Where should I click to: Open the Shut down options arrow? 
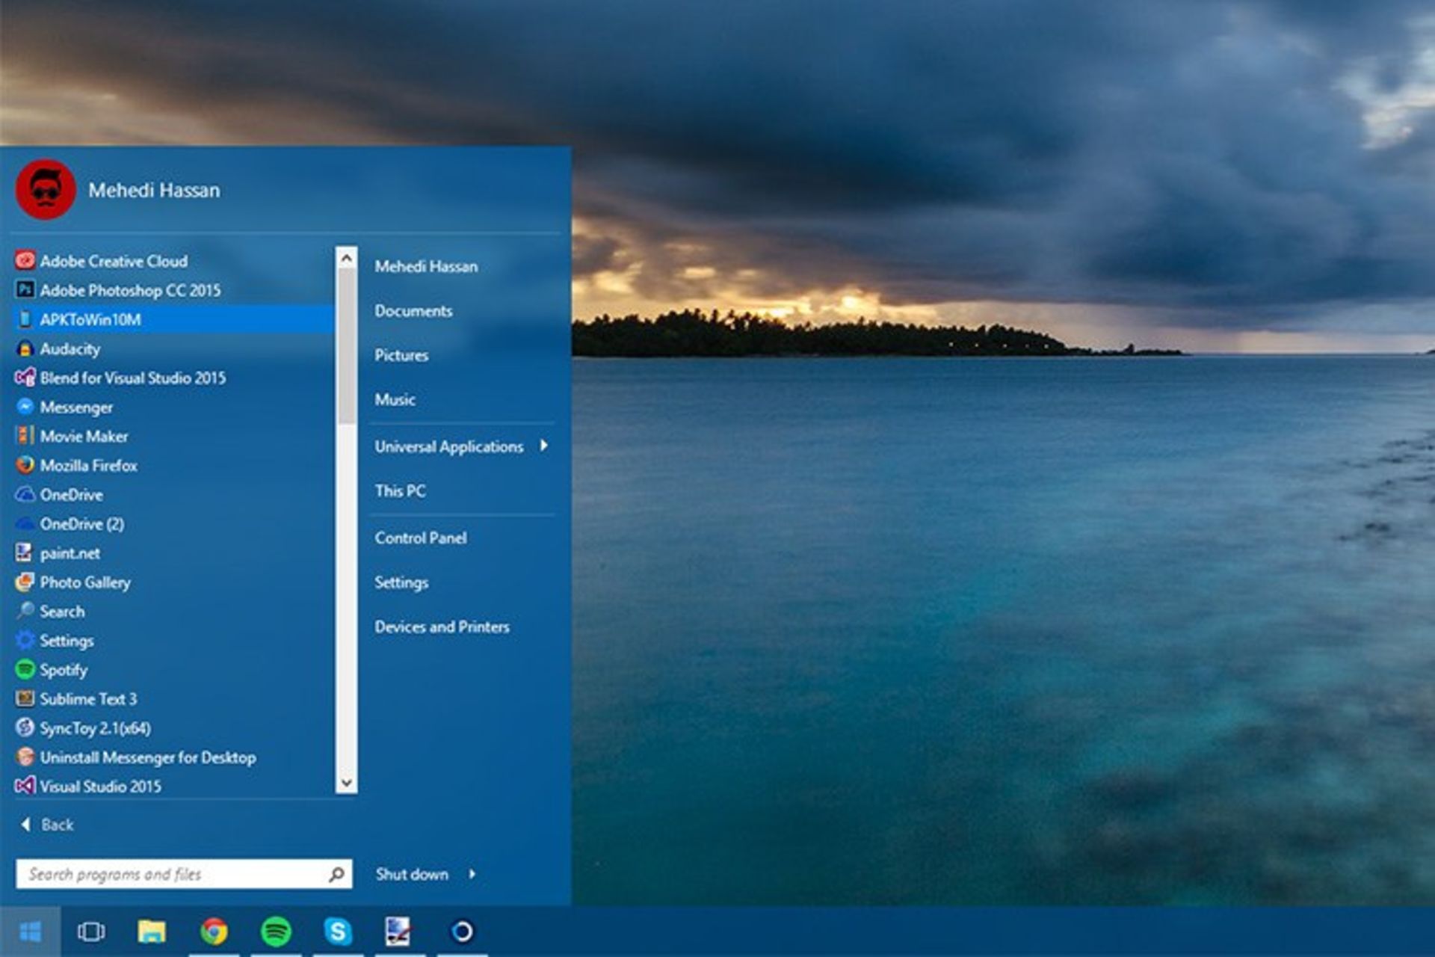(472, 873)
